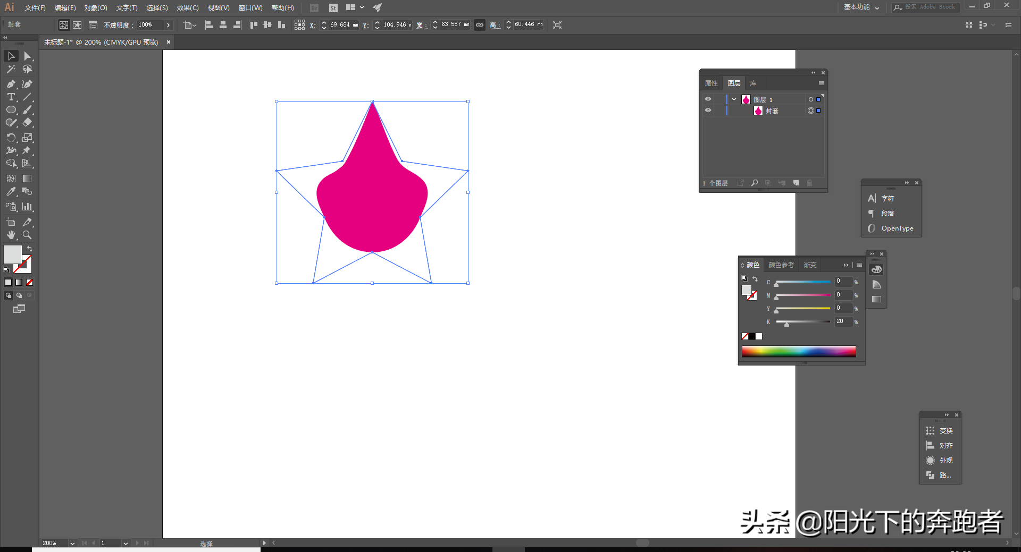The image size is (1021, 552).
Task: Open the zoom level 200% dropdown
Action: [x=73, y=543]
